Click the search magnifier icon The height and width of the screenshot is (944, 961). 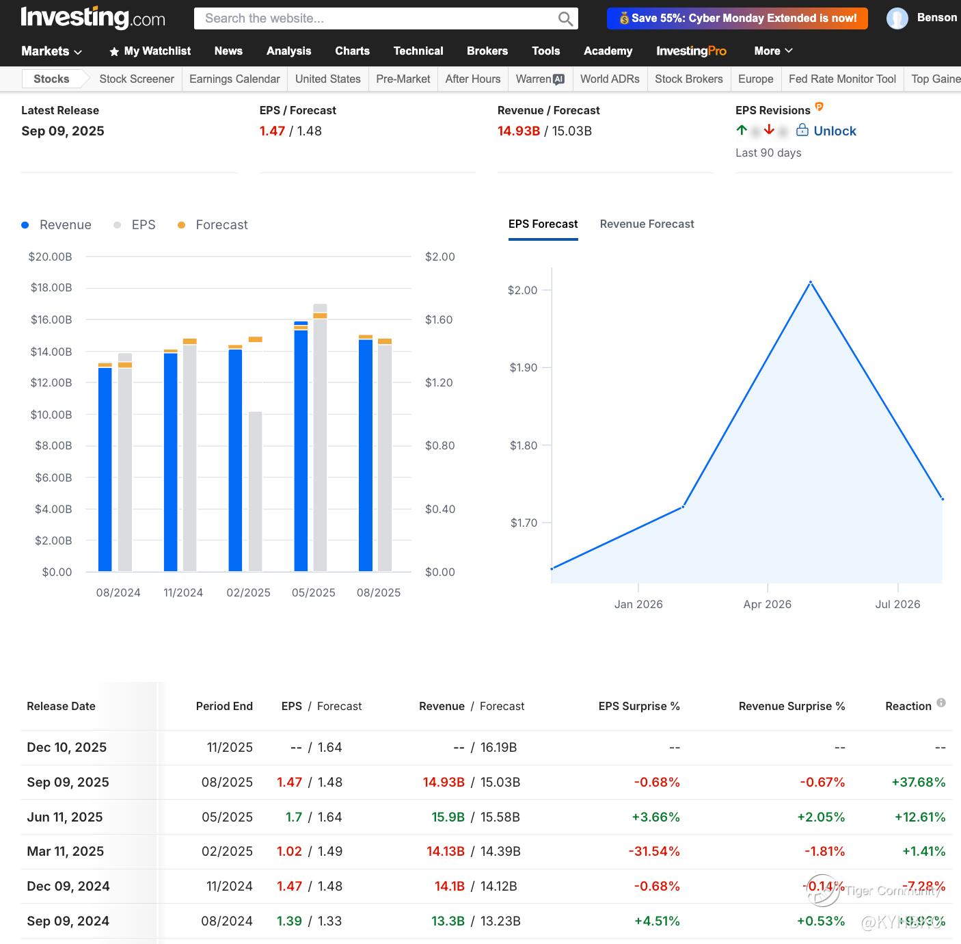click(x=565, y=18)
